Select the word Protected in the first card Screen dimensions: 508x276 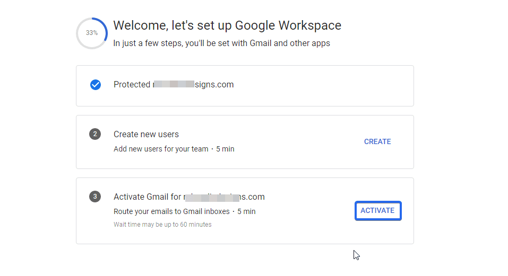pos(132,85)
